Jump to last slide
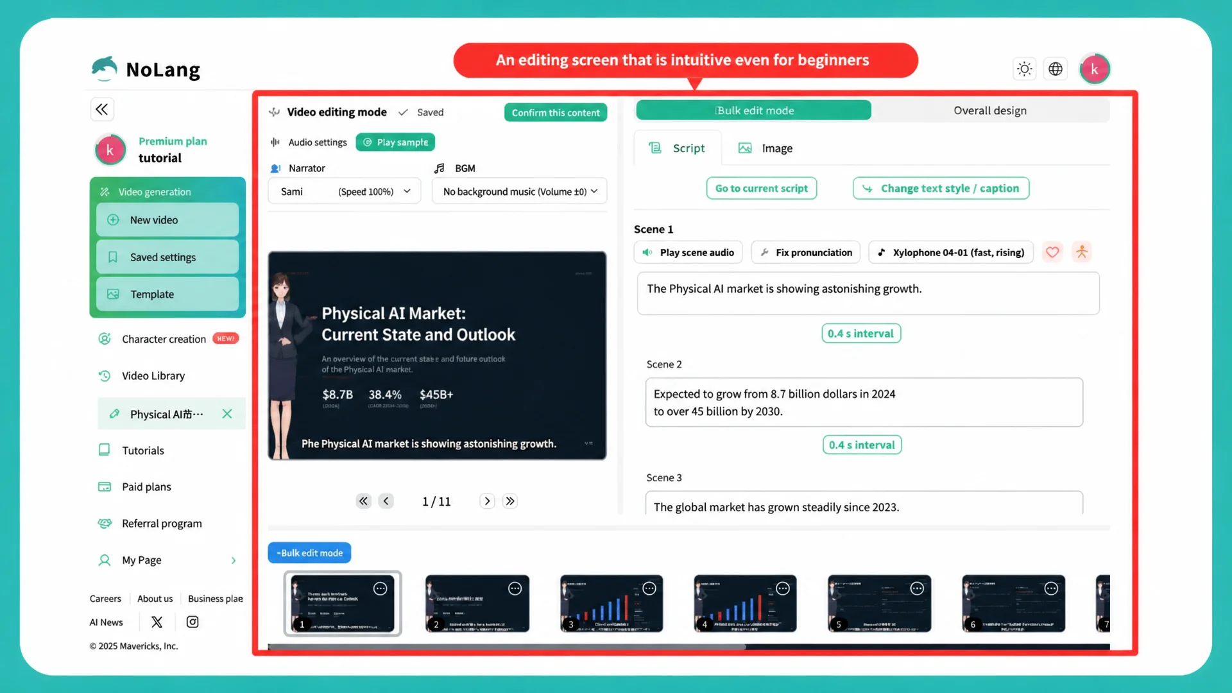The height and width of the screenshot is (693, 1232). coord(510,501)
